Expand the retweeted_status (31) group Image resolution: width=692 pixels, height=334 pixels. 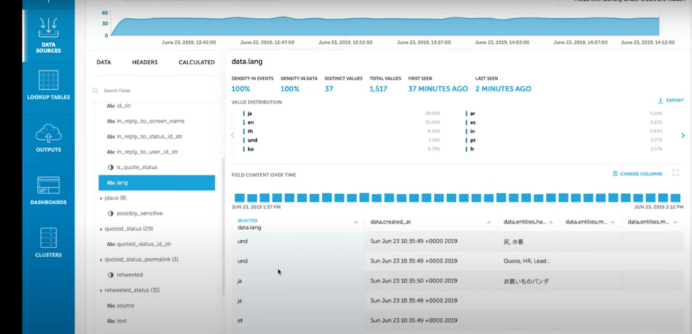[x=101, y=291]
